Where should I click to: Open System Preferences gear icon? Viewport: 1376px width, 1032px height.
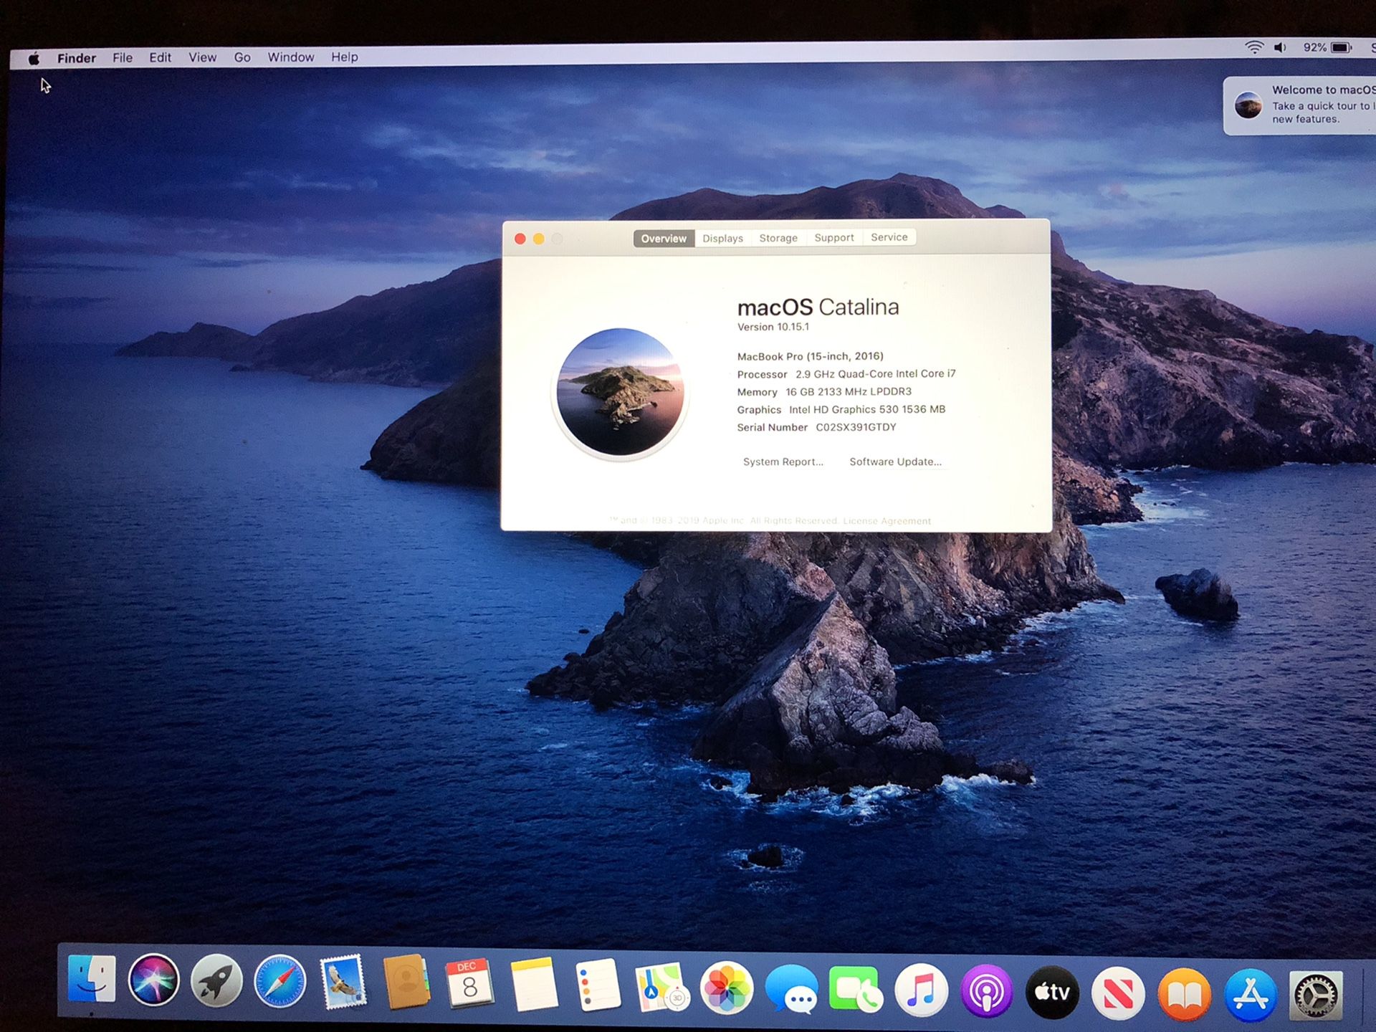point(1316,996)
